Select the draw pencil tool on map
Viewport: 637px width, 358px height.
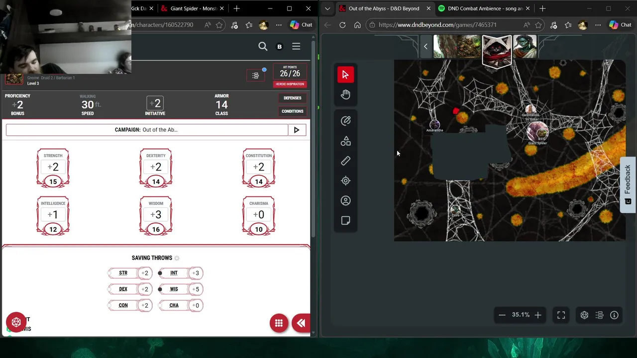pyautogui.click(x=345, y=121)
